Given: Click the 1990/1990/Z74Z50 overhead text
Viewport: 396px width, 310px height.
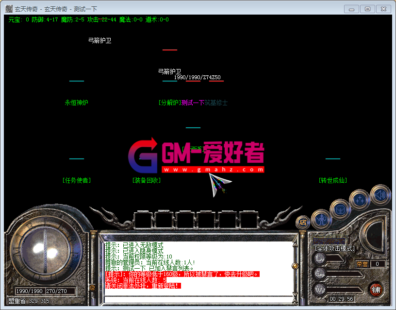Looking at the screenshot, I should coord(197,77).
